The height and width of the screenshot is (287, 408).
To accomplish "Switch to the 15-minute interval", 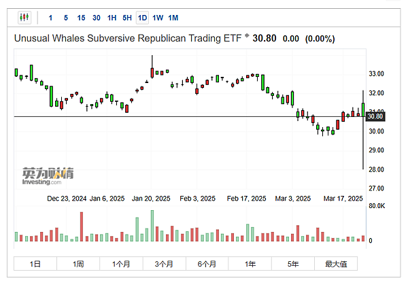I will pyautogui.click(x=81, y=17).
